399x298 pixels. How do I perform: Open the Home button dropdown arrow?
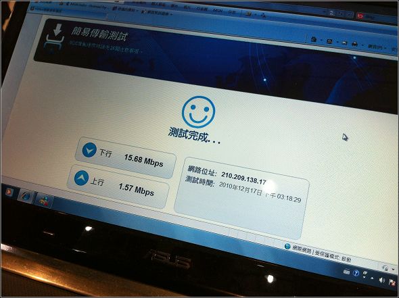321,40
